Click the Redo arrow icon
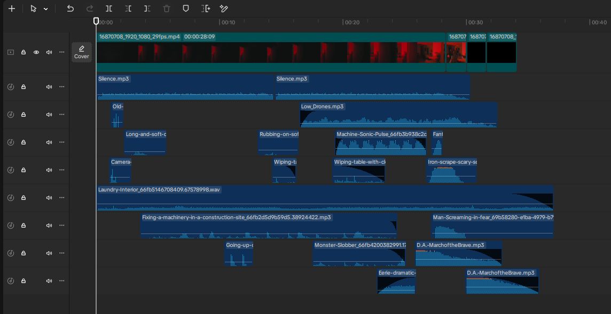The height and width of the screenshot is (314, 611). (x=90, y=9)
